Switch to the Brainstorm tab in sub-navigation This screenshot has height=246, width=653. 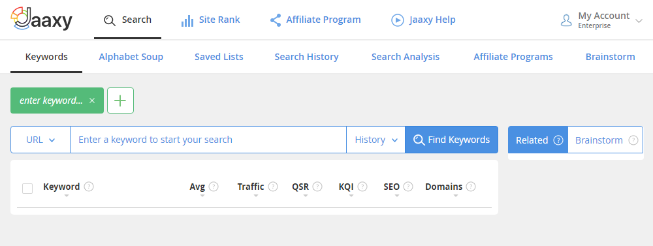[610, 57]
